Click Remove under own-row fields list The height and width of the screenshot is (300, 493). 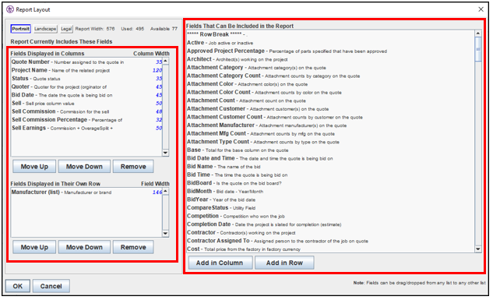133,247
